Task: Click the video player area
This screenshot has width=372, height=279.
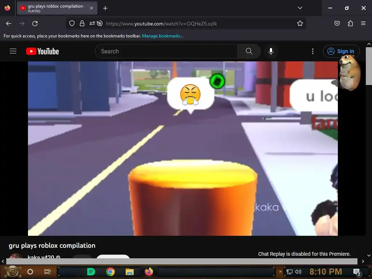Action: tap(183, 149)
